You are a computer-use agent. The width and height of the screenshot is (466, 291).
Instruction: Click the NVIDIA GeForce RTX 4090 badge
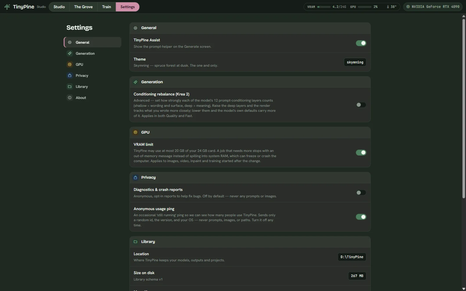point(433,7)
